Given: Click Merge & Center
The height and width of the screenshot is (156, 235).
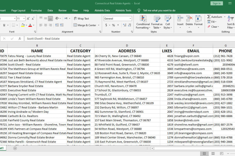Looking at the screenshot, I should point(85,25).
